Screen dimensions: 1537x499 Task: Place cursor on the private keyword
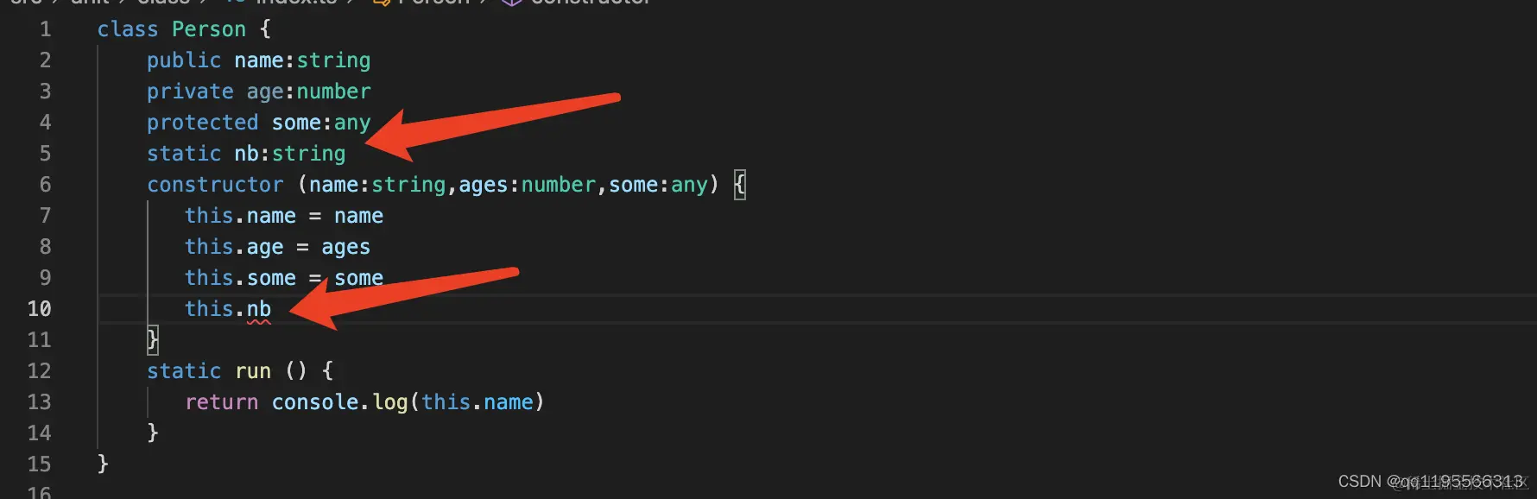tap(190, 92)
